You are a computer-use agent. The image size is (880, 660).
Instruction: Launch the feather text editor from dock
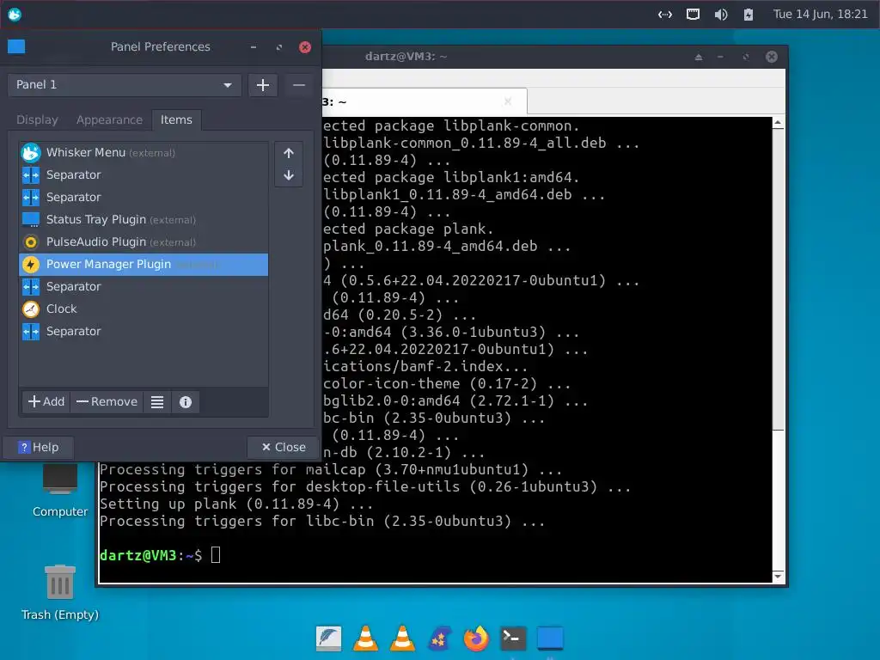[329, 639]
